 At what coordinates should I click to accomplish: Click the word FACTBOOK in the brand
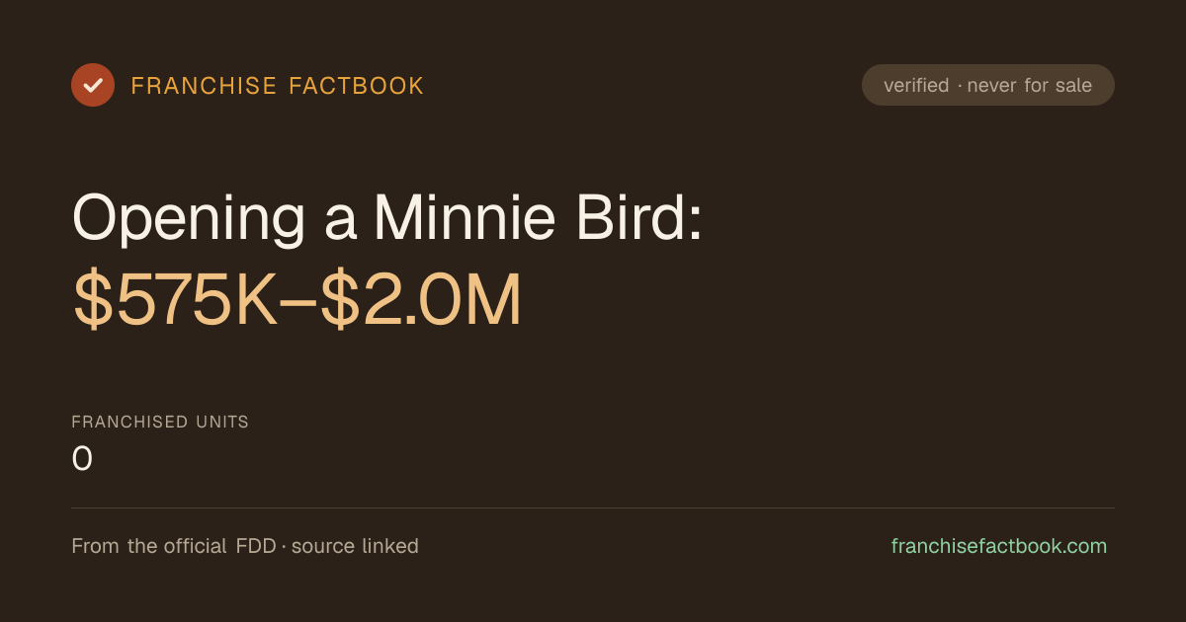pyautogui.click(x=357, y=86)
